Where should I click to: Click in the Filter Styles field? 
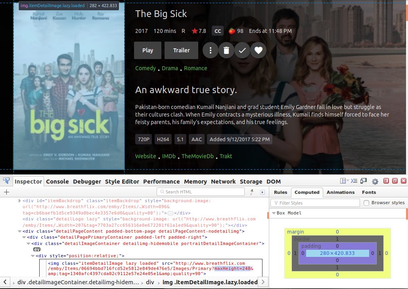[315, 203]
